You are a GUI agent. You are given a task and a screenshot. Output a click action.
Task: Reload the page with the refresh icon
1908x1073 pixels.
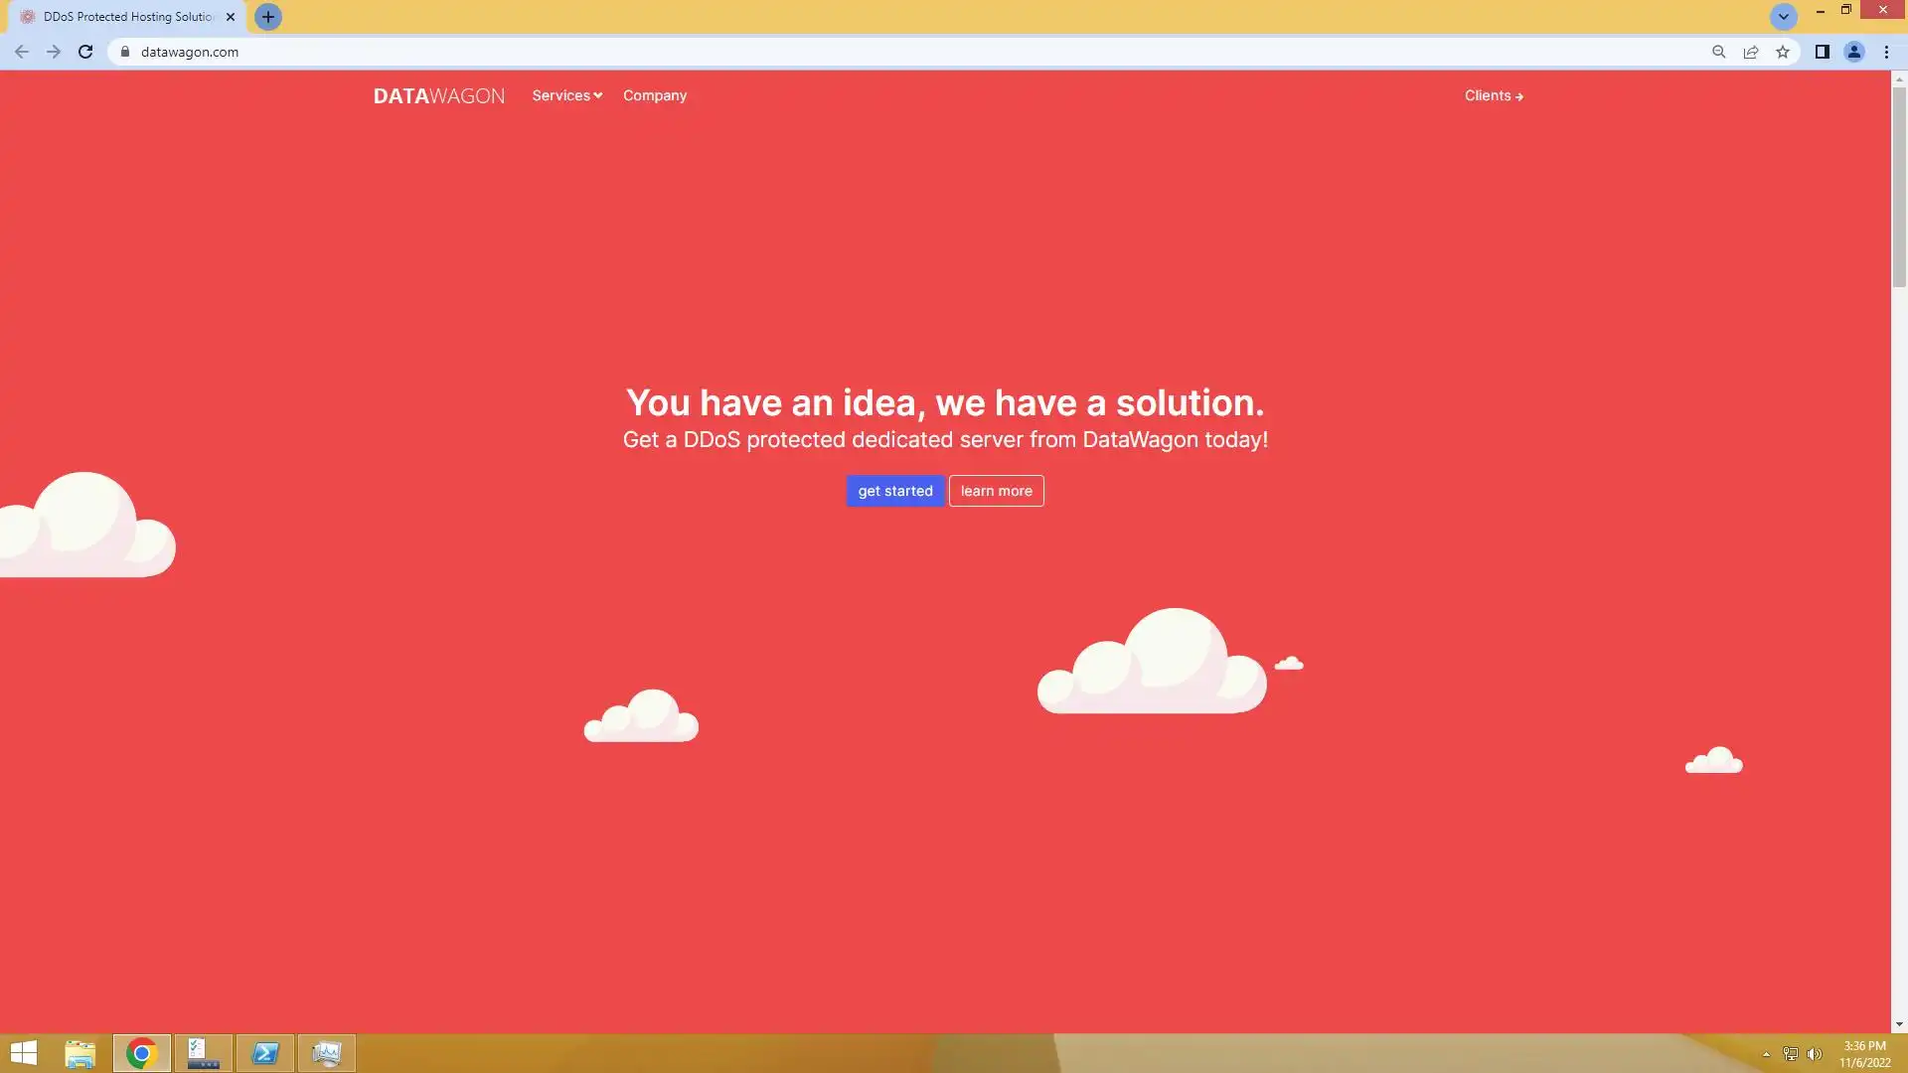click(85, 52)
